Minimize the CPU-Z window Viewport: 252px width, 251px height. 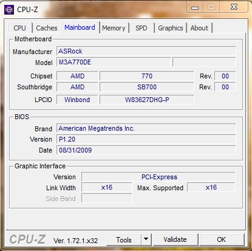point(195,7)
